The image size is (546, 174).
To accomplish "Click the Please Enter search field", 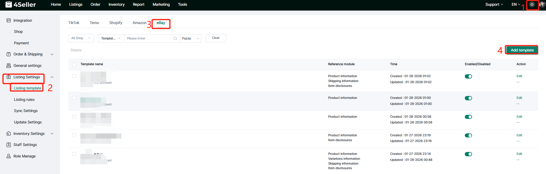I will point(149,38).
